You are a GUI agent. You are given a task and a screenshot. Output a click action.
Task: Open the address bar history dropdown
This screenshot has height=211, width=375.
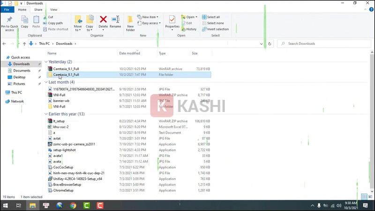(261, 44)
